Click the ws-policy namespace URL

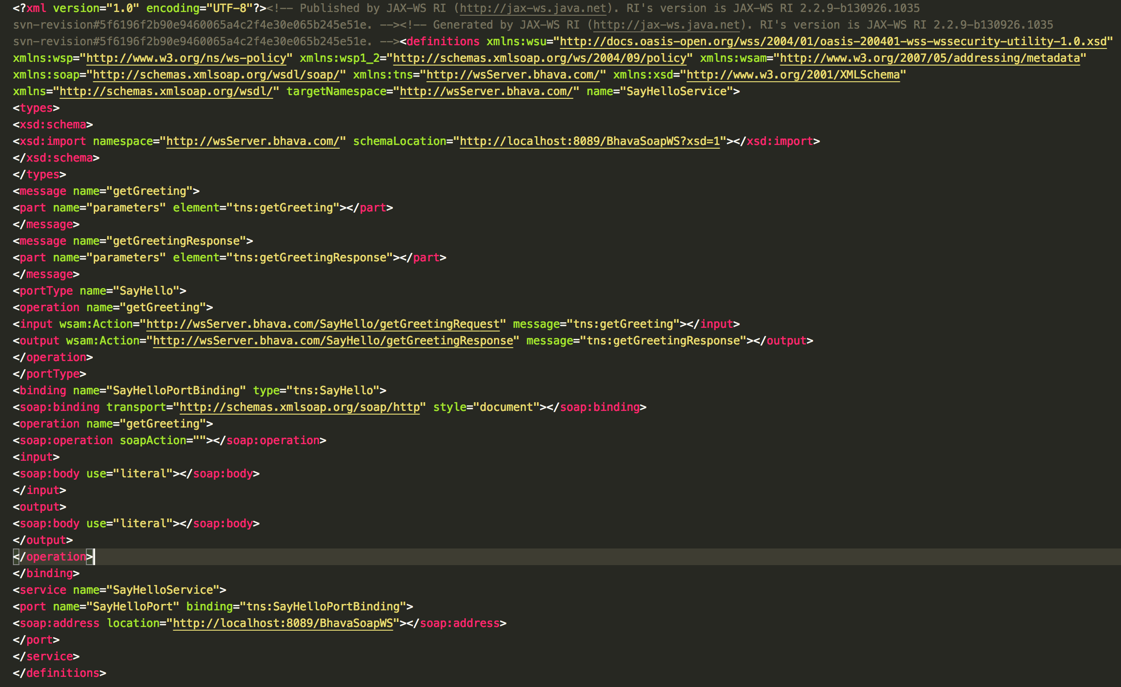(x=187, y=58)
